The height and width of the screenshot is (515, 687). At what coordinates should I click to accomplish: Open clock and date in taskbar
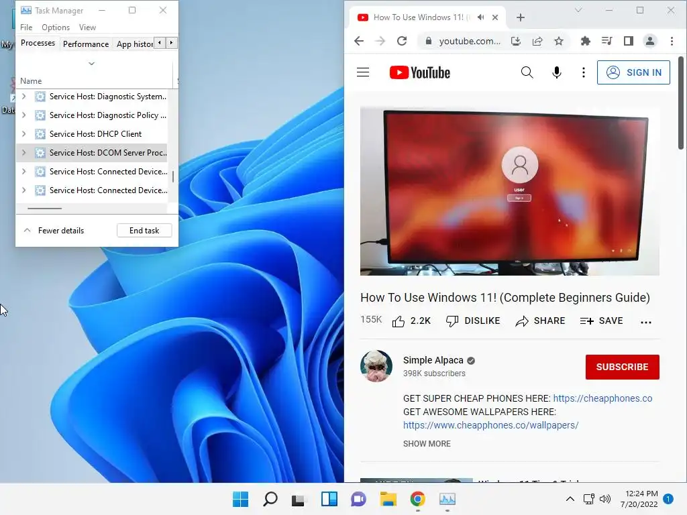[x=639, y=499]
